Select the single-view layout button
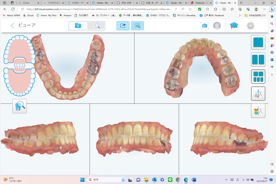The image size is (276, 184). point(258,43)
